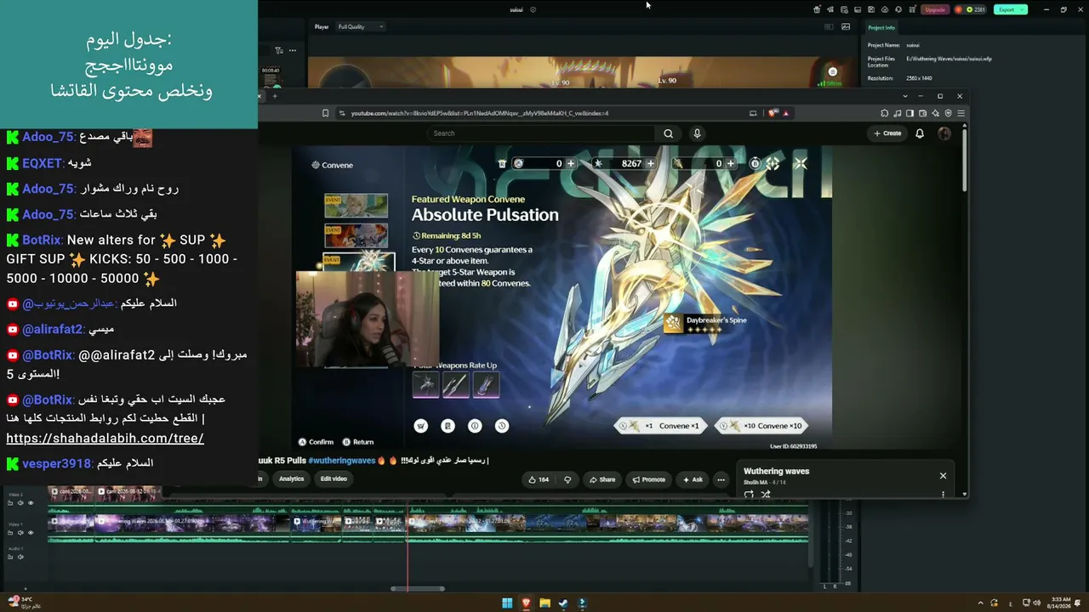This screenshot has width=1089, height=612.
Task: Click the Edit video button
Action: point(334,479)
